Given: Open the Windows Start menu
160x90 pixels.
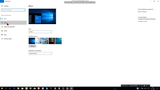Looking at the screenshot, I should tap(2, 88).
